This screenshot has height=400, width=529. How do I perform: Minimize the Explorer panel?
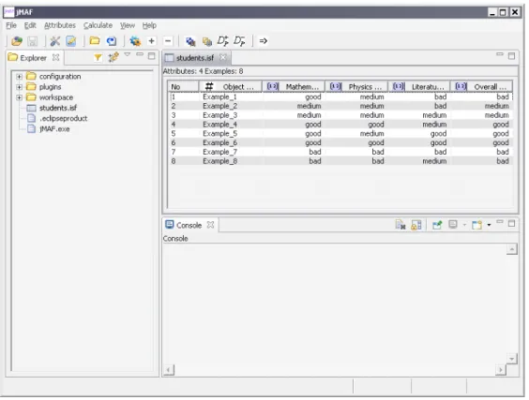click(x=140, y=54)
